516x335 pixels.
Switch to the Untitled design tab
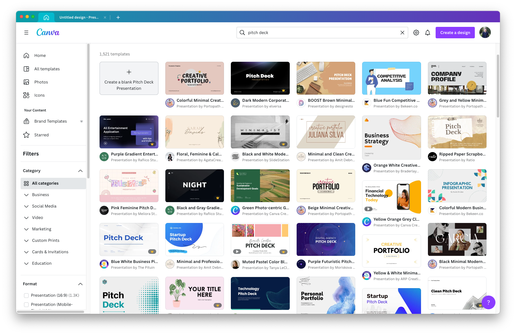[x=79, y=17]
